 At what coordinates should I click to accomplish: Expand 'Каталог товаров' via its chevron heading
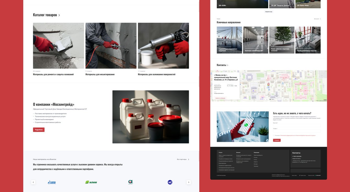pos(46,15)
